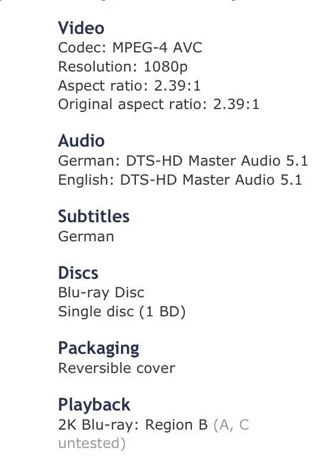Click the Audio section heading
This screenshot has height=457, width=316.
click(x=82, y=141)
